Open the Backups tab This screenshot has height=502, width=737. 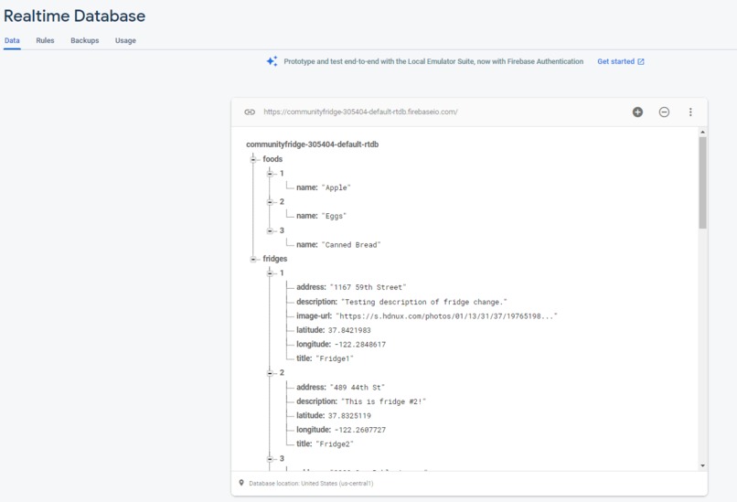[x=85, y=40]
